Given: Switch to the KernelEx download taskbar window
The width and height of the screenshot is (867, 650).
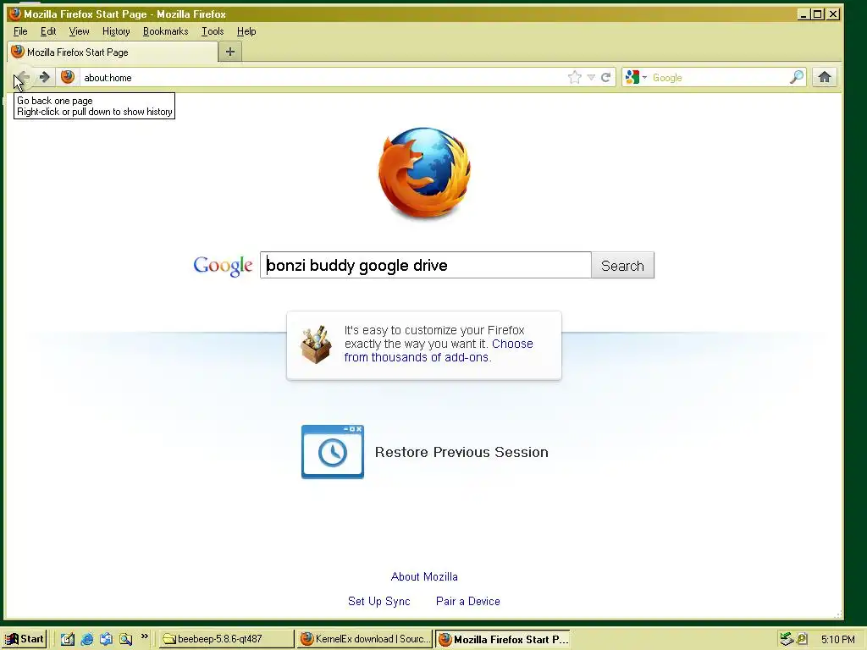Looking at the screenshot, I should 365,639.
